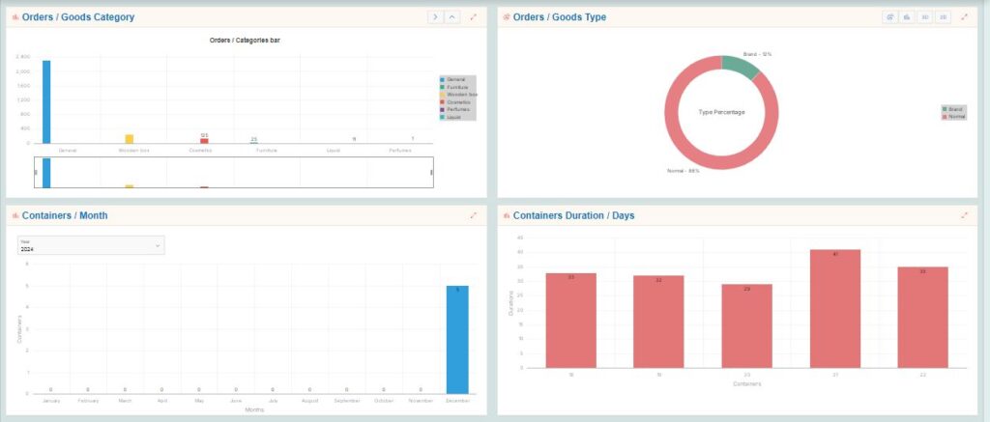
Task: Toggle General series in category legend
Action: tap(456, 79)
